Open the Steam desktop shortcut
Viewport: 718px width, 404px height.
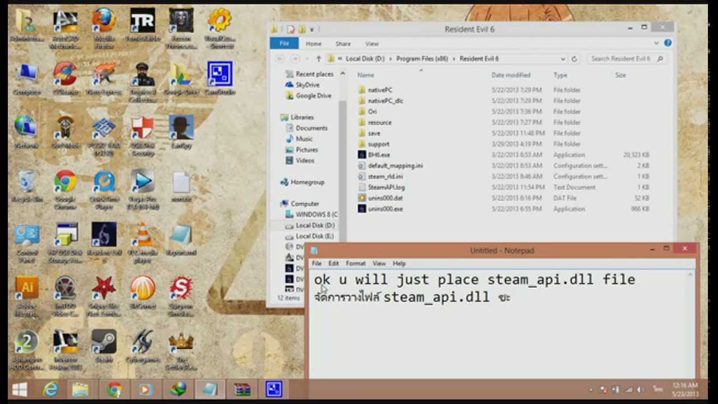pyautogui.click(x=104, y=347)
